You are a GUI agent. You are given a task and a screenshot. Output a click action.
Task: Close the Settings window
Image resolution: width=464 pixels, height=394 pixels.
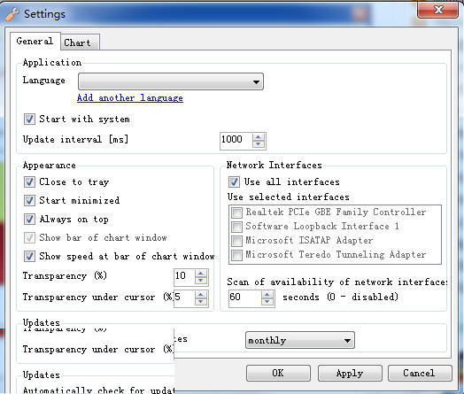point(438,10)
